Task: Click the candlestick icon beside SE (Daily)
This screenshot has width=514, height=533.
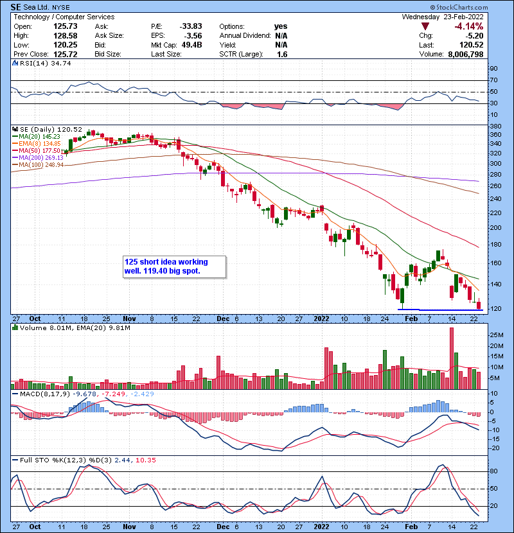Action: 15,130
